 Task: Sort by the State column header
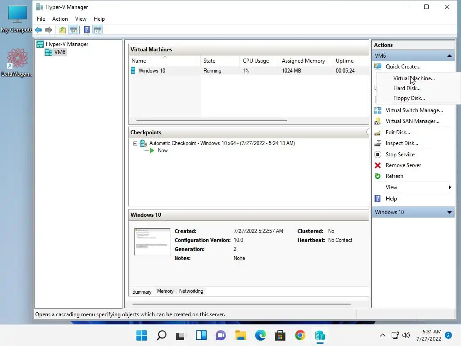(220, 61)
